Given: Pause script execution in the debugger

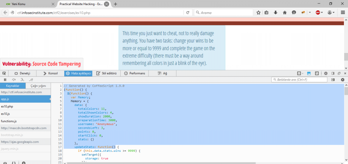Looking at the screenshot, I should coord(5,80).
